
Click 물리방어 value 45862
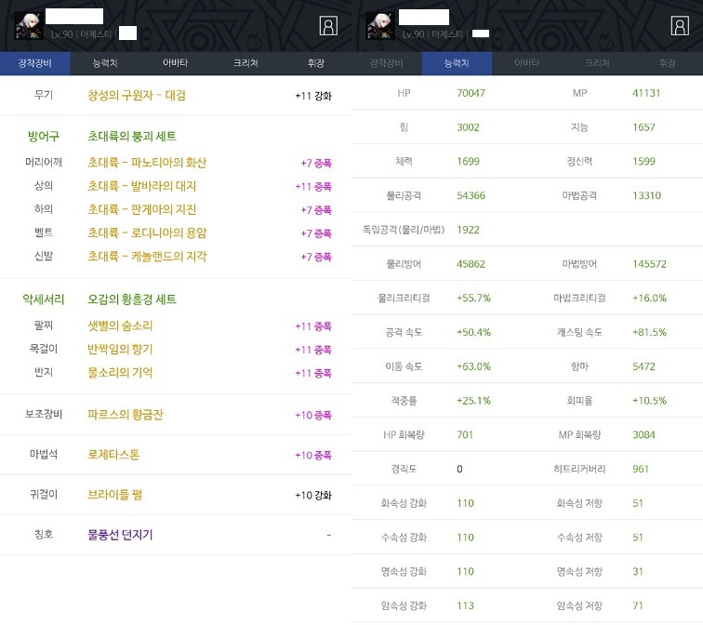click(x=471, y=264)
